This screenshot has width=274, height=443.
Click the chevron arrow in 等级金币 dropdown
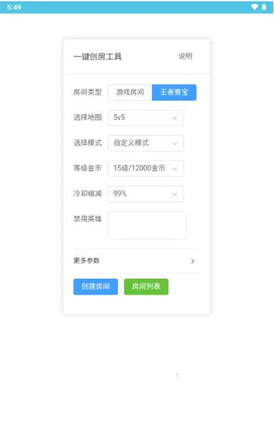tap(175, 169)
